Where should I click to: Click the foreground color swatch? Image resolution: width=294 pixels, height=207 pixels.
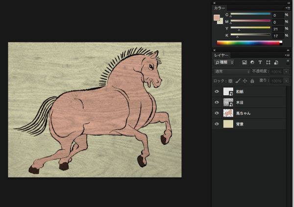[217, 18]
